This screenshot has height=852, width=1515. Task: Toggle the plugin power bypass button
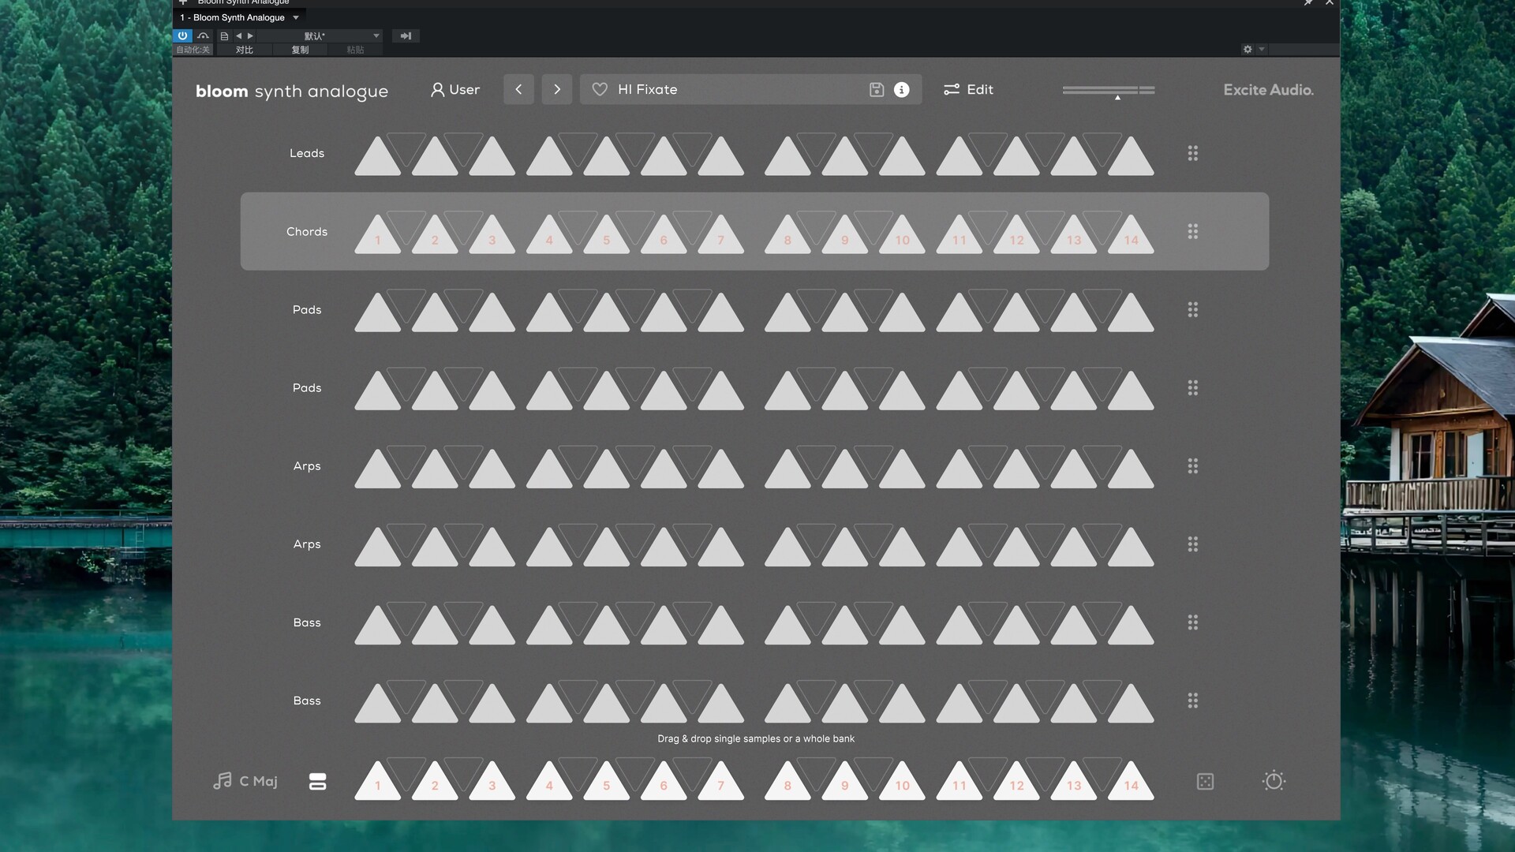point(182,35)
